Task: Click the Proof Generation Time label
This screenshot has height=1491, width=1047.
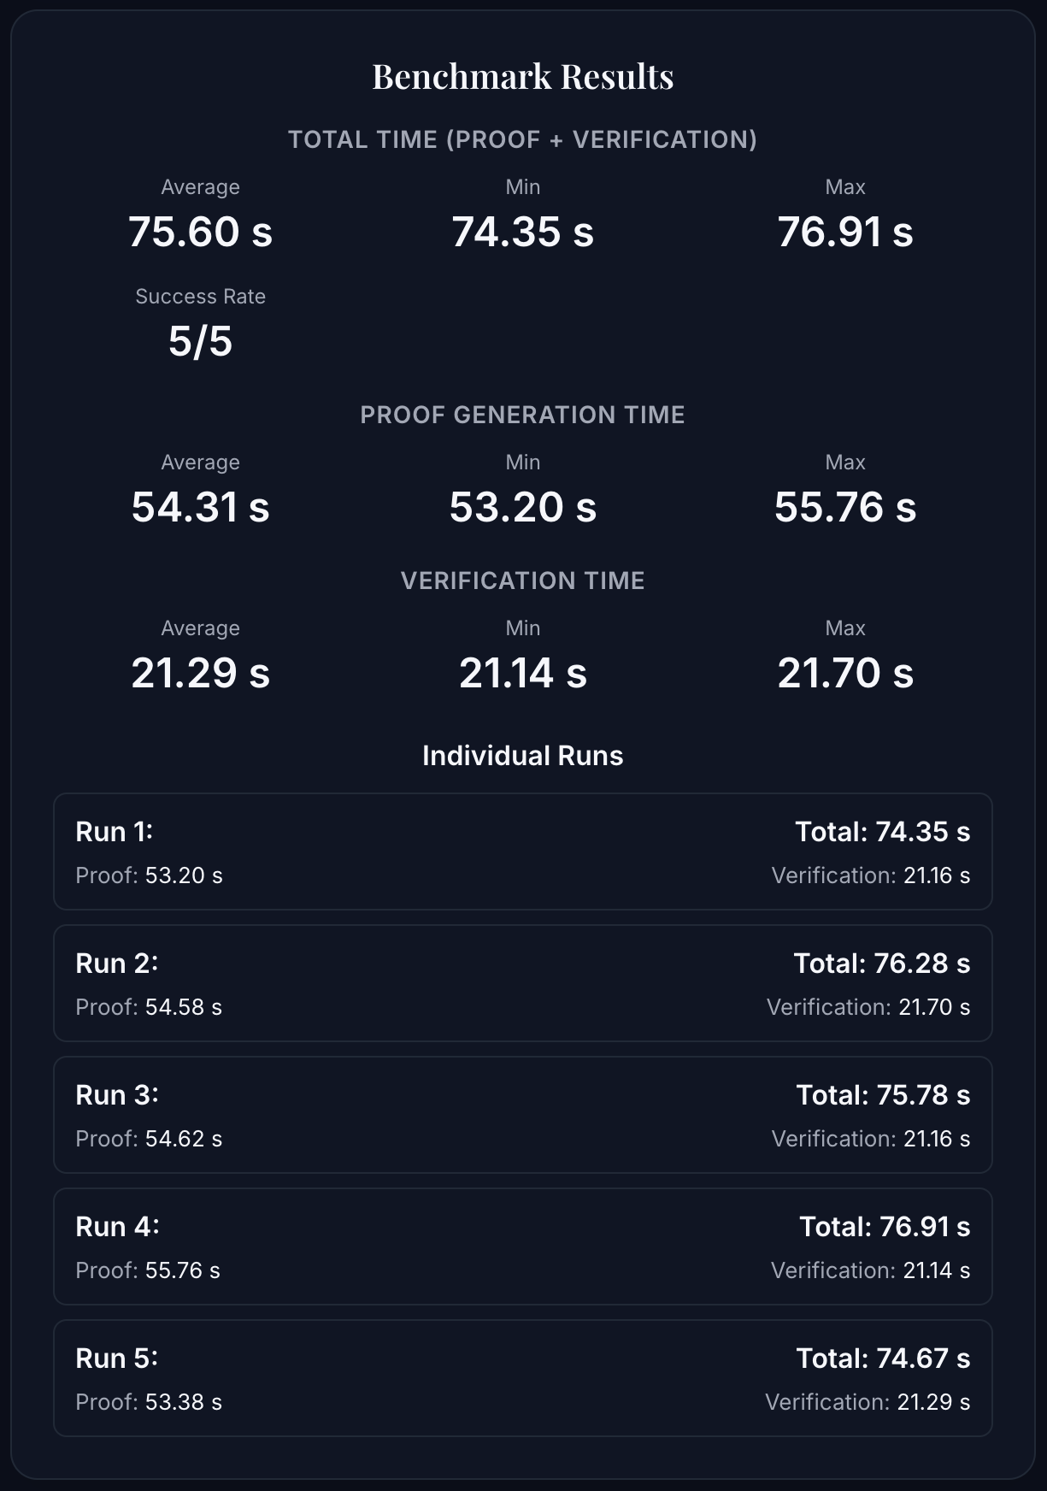Action: point(522,415)
